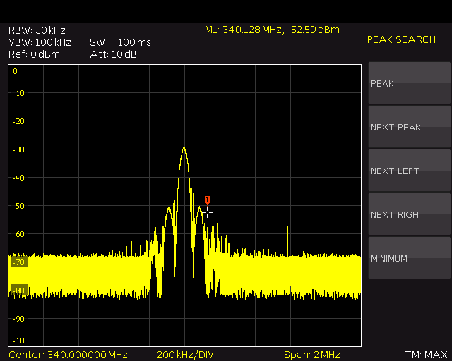Viewport: 452px width, 361px height.
Task: Activate the MINIMUM softkey
Action: pyautogui.click(x=410, y=258)
